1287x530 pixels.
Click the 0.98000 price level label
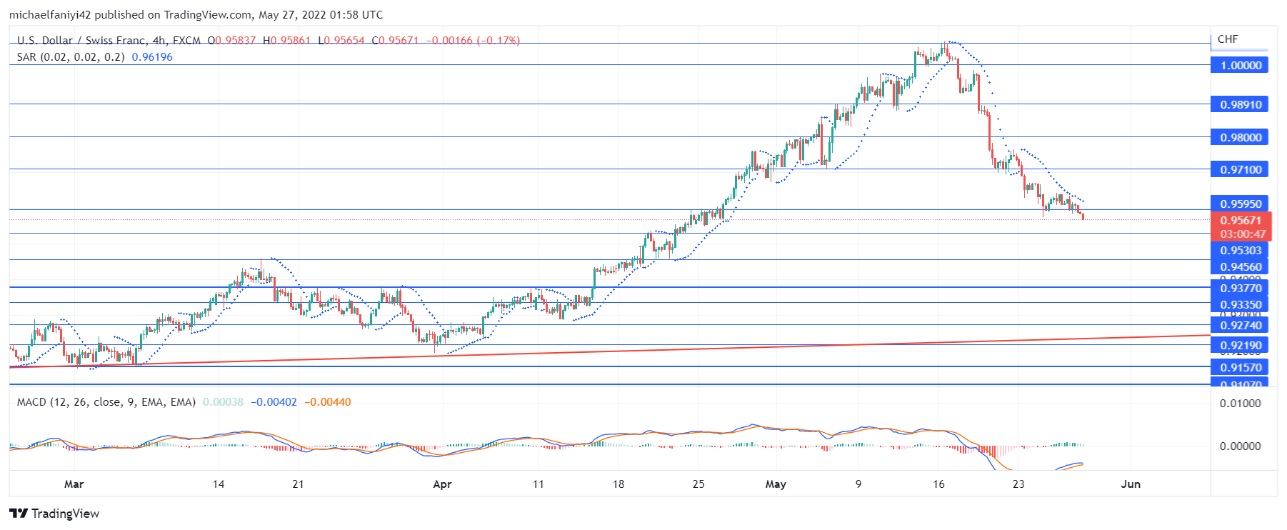click(1240, 138)
